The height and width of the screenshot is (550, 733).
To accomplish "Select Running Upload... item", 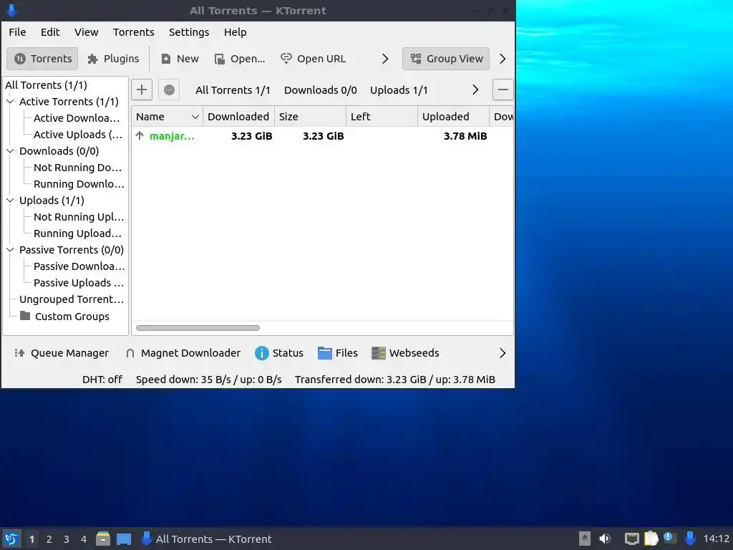I will (77, 233).
